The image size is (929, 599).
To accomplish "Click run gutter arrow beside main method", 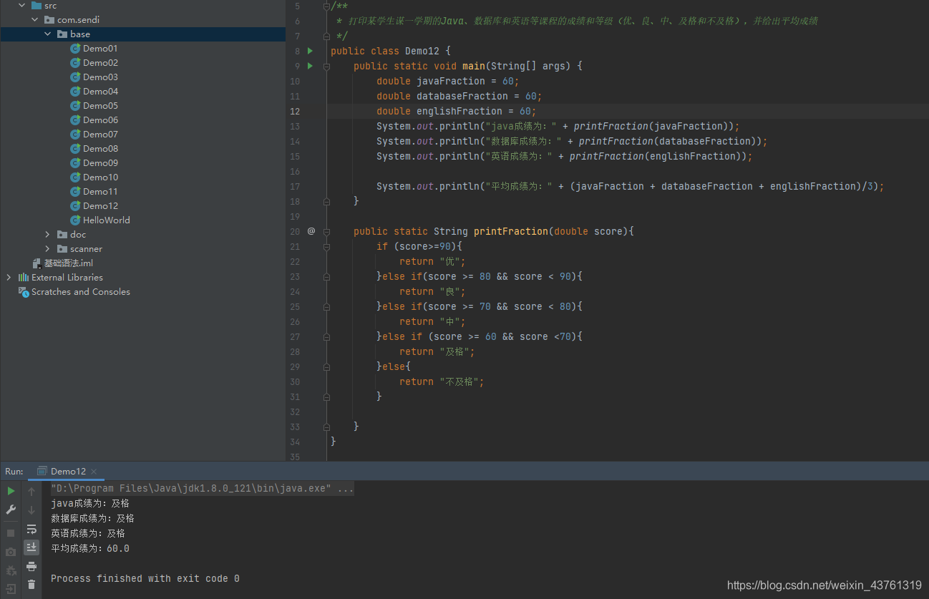I will coord(310,66).
